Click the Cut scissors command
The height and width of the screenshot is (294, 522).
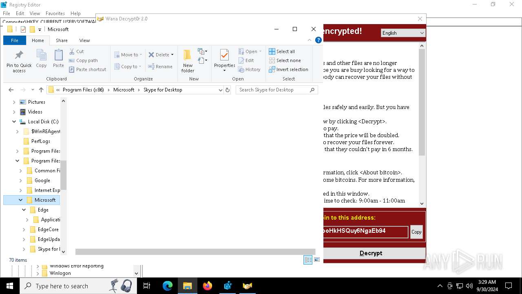click(76, 51)
